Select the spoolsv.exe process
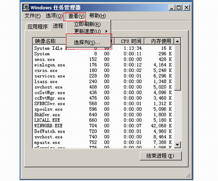The height and width of the screenshot is (181, 218). click(103, 109)
